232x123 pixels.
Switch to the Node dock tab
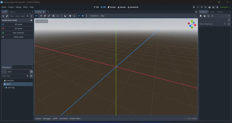tap(212, 12)
